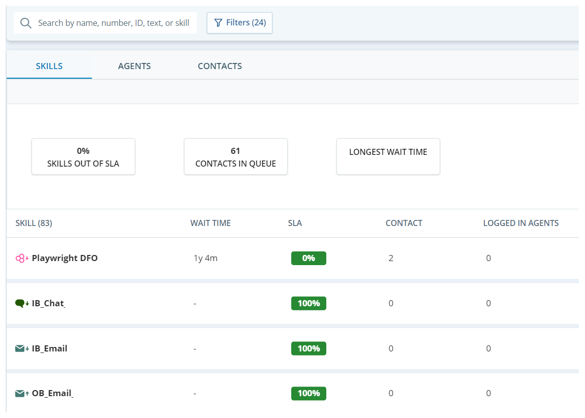Open the OB_Email skill row

[x=293, y=393]
